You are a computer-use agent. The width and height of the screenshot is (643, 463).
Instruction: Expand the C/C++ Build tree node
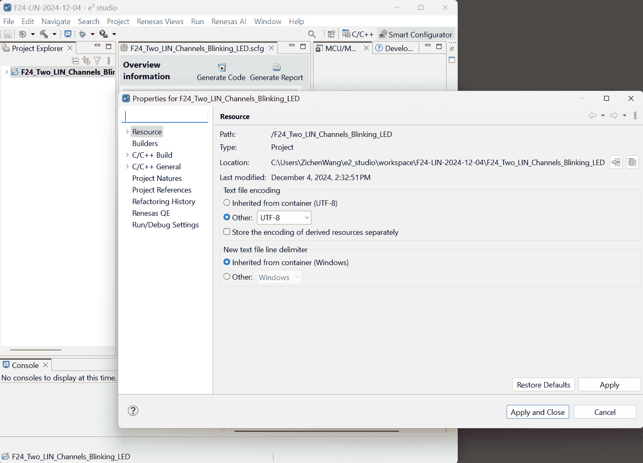pos(127,155)
